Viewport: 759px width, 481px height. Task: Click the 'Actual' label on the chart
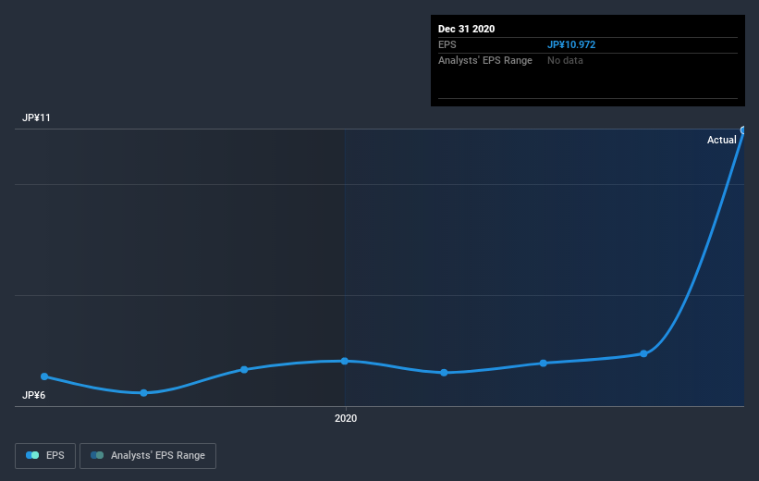tap(721, 140)
